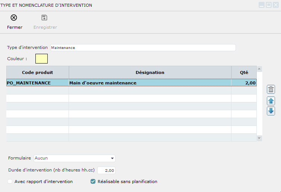Uncheck Réalisable sans planification
Viewport: 281px width, 192px height.
[93, 182]
